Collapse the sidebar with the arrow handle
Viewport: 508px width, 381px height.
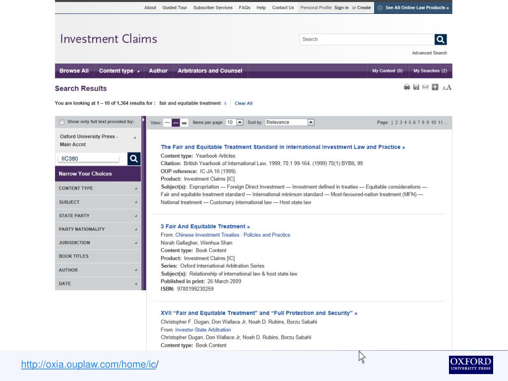point(143,120)
